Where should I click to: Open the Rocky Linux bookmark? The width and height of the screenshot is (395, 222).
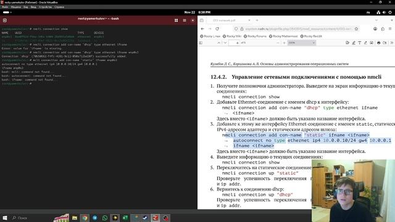pyautogui.click(x=210, y=36)
